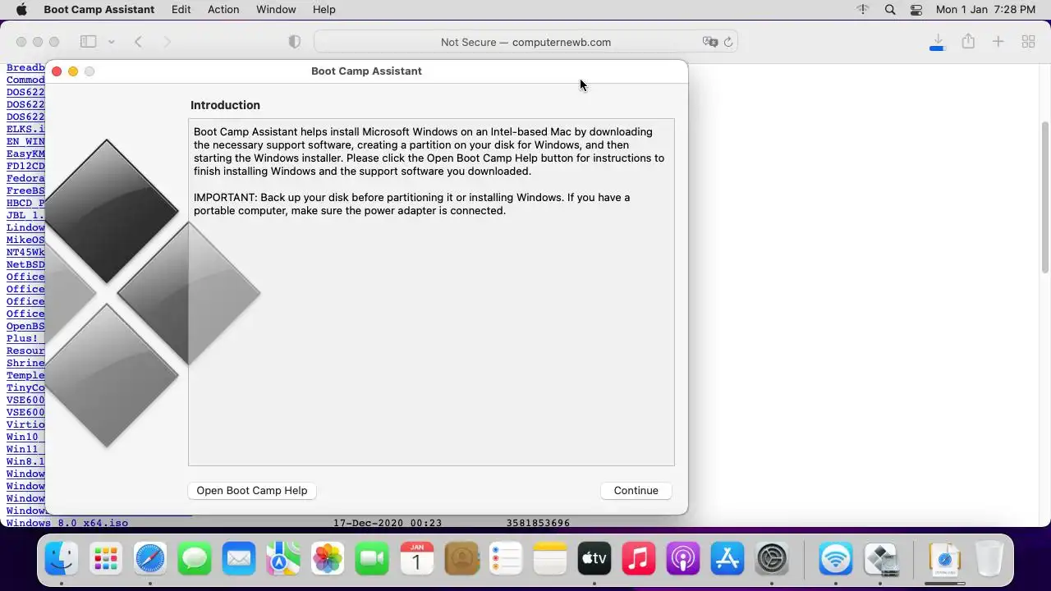Close the Boot Camp Assistant window
Viewport: 1051px width, 591px height.
coord(57,71)
